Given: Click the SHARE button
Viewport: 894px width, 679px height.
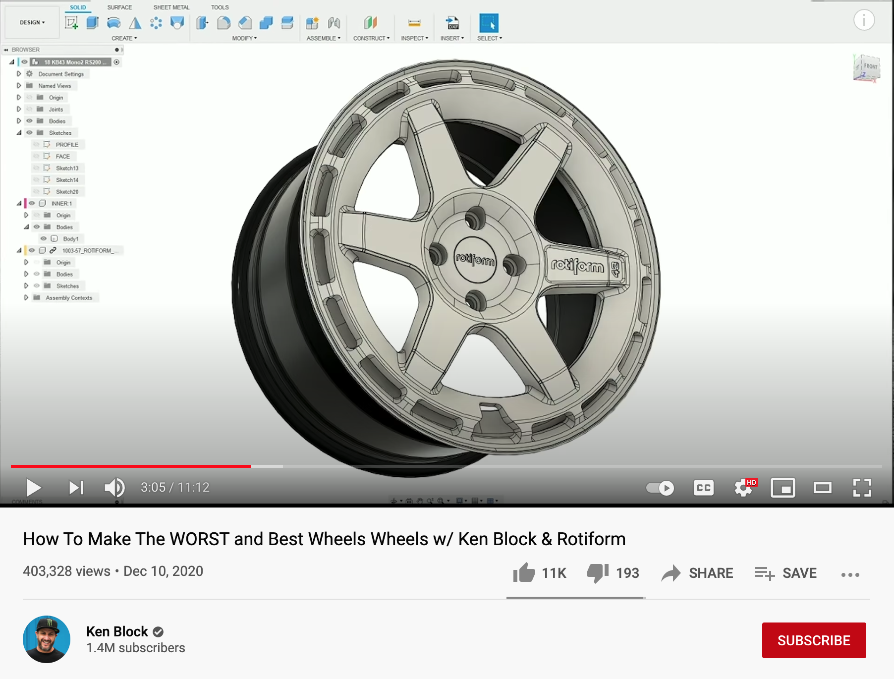Looking at the screenshot, I should tap(697, 573).
